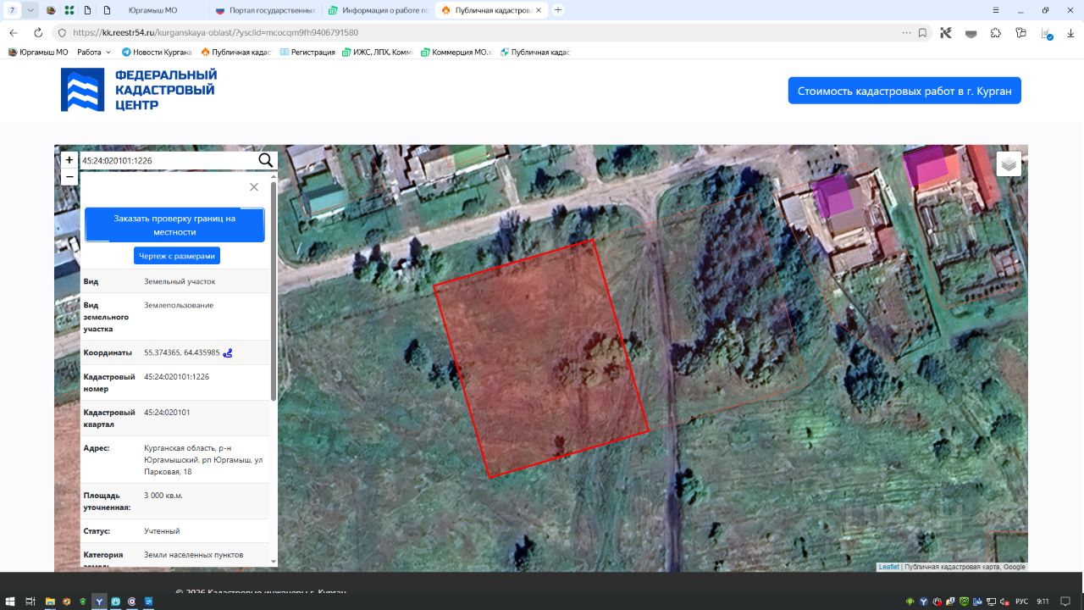Open the notification center on taskbar

(x=1065, y=602)
